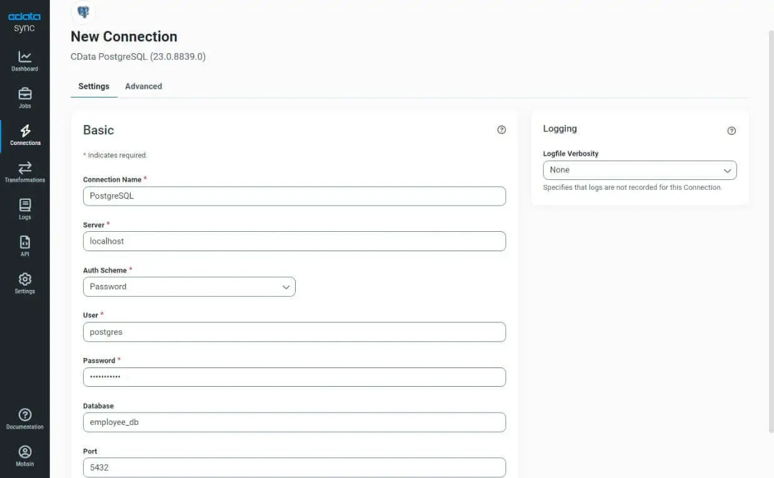Change Logfile Verbosity from None
Screen dimensions: 774x478
639,170
